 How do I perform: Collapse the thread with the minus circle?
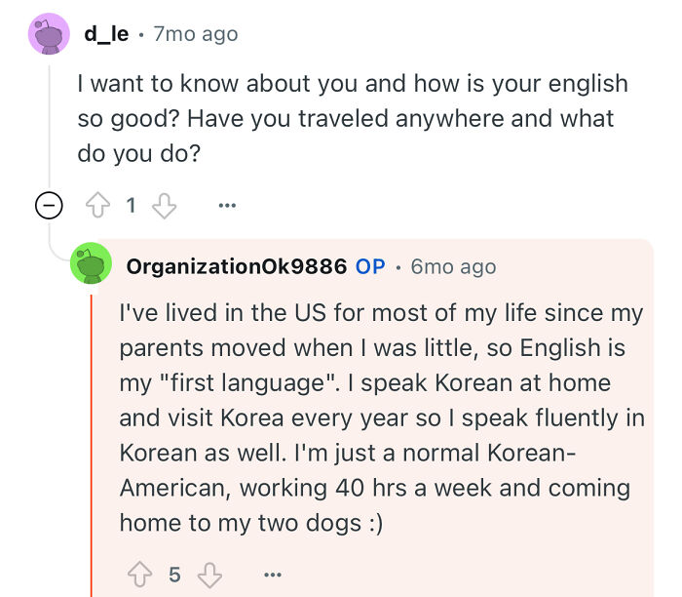point(49,205)
